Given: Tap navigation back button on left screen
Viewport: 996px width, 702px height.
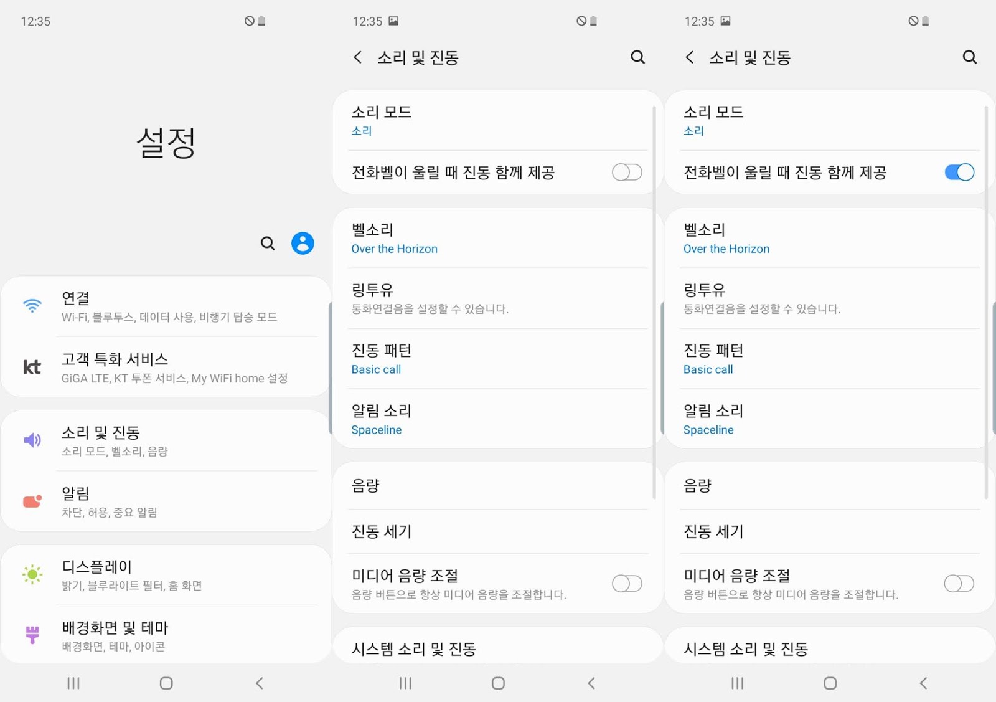Looking at the screenshot, I should [x=260, y=683].
